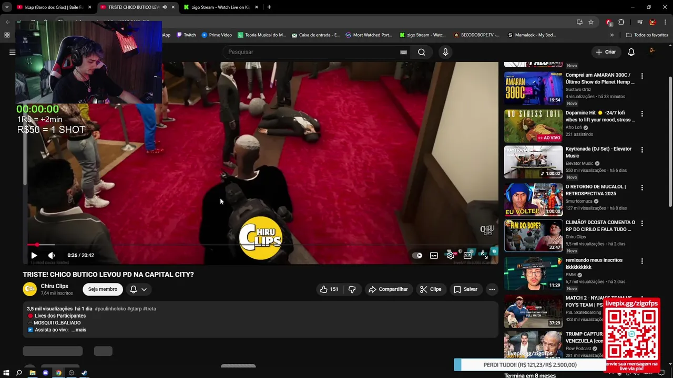Image resolution: width=673 pixels, height=378 pixels.
Task: Open the MATCH 2 PSL Skateboarding thumbnail
Action: tap(533, 311)
